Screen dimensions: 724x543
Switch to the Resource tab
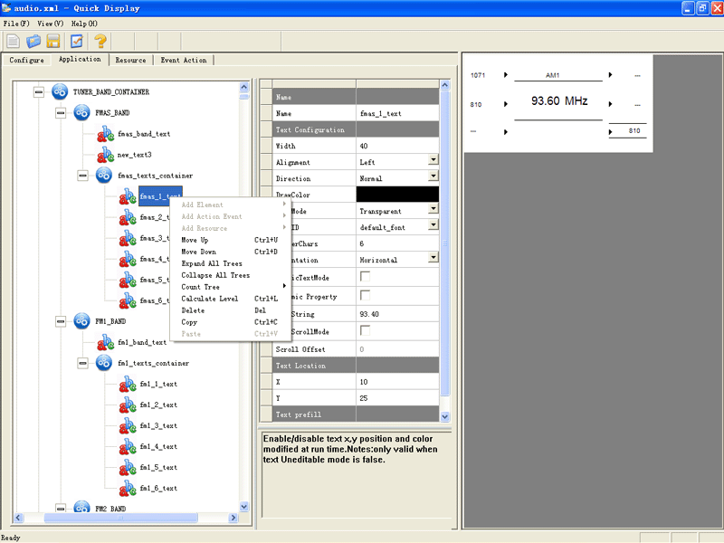pyautogui.click(x=130, y=61)
